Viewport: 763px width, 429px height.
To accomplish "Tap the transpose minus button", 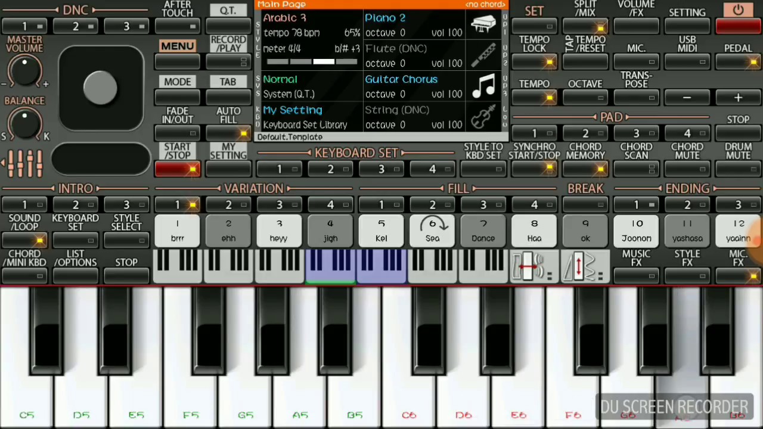I will [x=687, y=97].
